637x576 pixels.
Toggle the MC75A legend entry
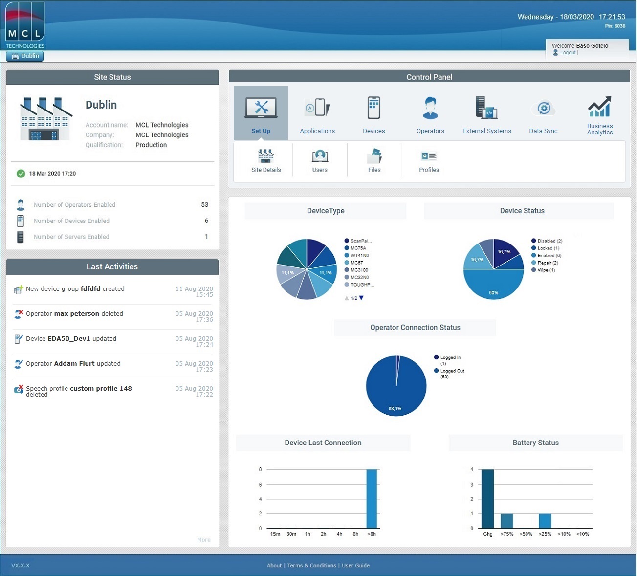(x=358, y=248)
